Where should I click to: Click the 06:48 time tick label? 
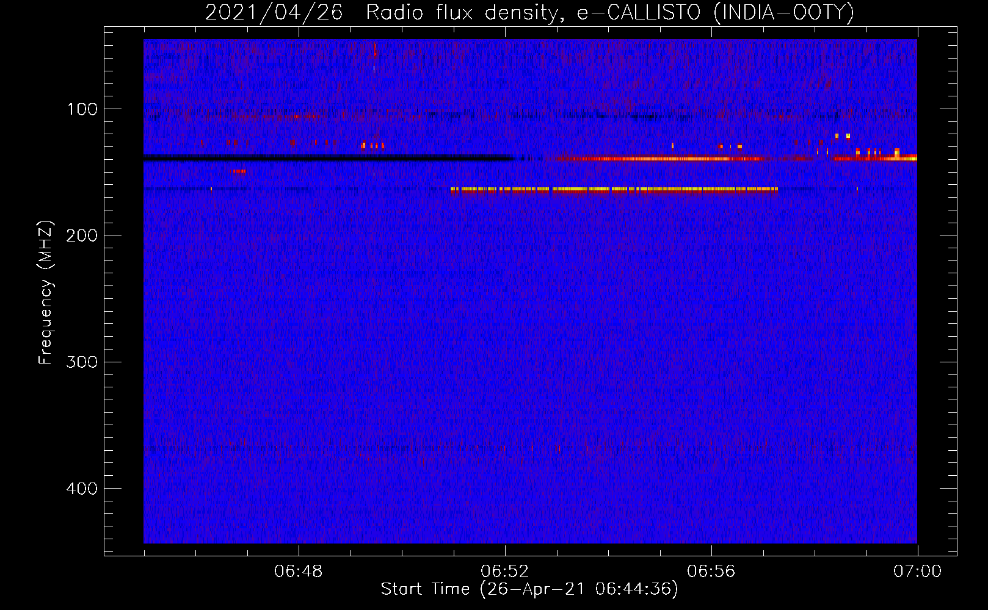299,572
